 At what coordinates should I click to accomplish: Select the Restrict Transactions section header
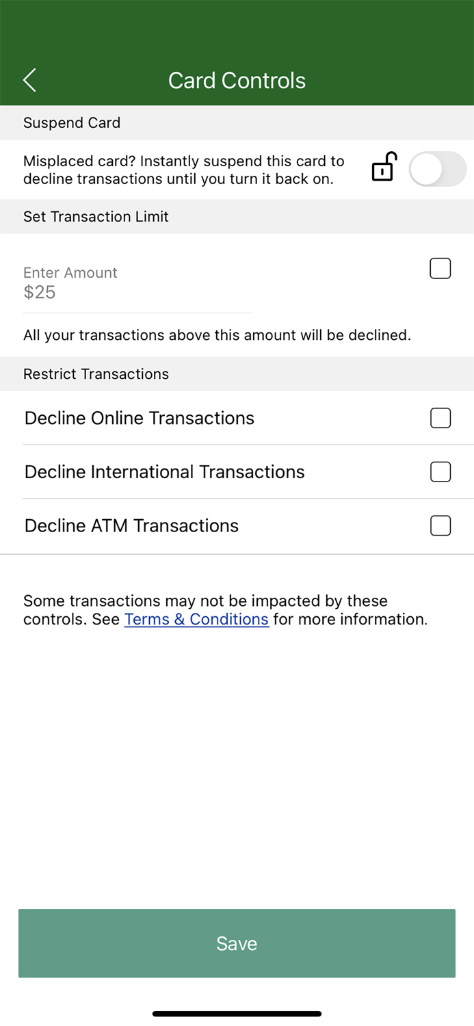(96, 374)
